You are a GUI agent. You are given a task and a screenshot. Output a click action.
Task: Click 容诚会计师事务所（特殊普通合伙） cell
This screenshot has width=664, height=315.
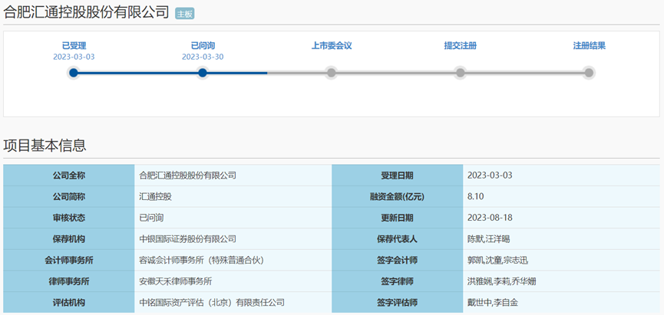[x=233, y=260]
